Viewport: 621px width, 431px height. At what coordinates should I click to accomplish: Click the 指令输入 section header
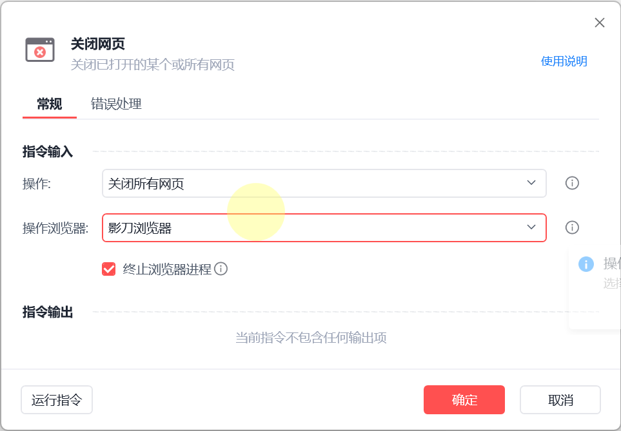pos(48,151)
